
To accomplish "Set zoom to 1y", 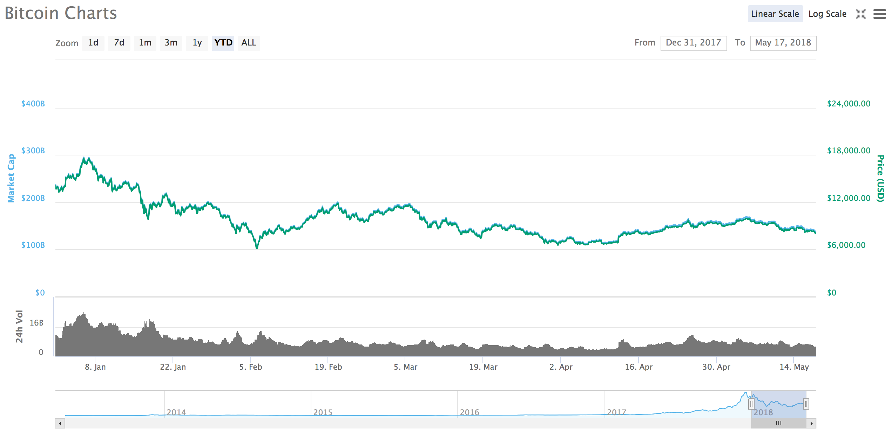I will 197,43.
